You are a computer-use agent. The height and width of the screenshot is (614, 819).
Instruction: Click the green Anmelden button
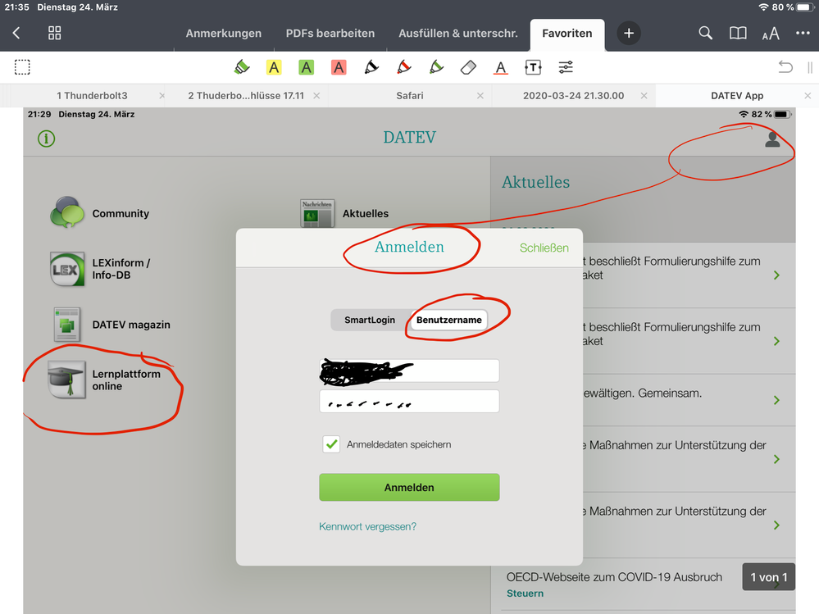409,487
